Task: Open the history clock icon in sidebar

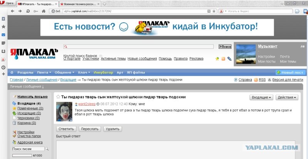Action: point(3,68)
